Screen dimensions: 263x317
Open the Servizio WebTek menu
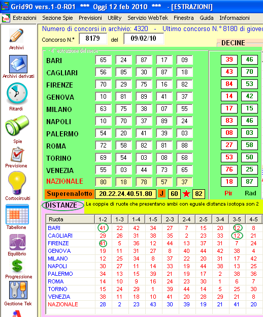click(148, 18)
